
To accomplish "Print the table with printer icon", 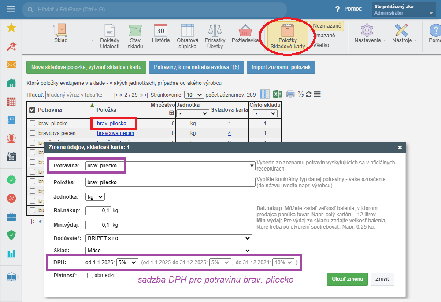I will pyautogui.click(x=290, y=94).
